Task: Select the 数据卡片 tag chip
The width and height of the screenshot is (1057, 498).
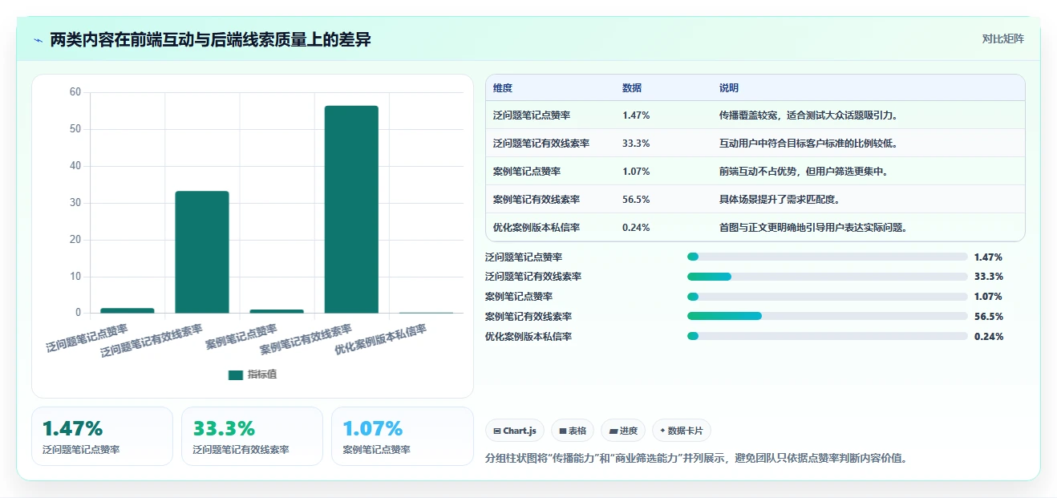Action: point(681,431)
